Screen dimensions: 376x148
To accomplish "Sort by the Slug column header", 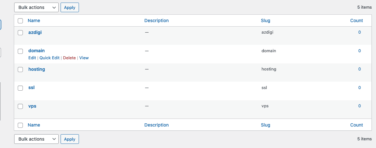I will [x=265, y=21].
